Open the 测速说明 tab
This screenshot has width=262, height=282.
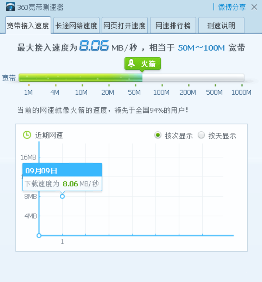(x=221, y=25)
